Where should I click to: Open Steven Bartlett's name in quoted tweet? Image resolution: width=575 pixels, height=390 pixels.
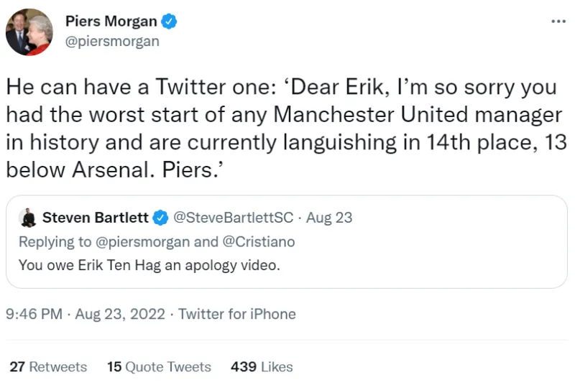[96, 218]
